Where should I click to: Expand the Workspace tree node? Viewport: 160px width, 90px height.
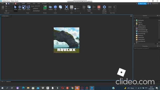[134, 20]
